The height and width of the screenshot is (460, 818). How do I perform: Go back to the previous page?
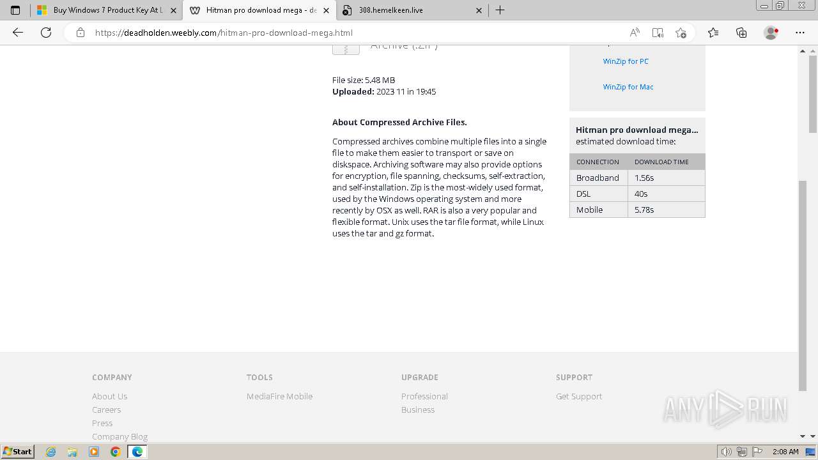click(x=18, y=33)
